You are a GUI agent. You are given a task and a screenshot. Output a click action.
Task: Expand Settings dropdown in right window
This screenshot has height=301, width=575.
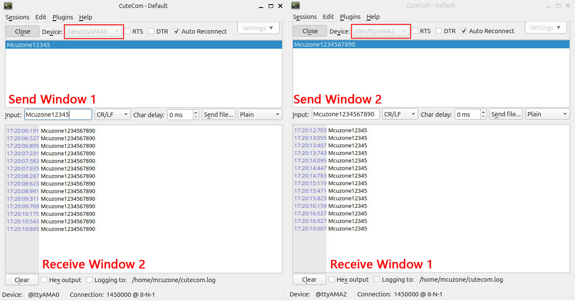point(546,28)
